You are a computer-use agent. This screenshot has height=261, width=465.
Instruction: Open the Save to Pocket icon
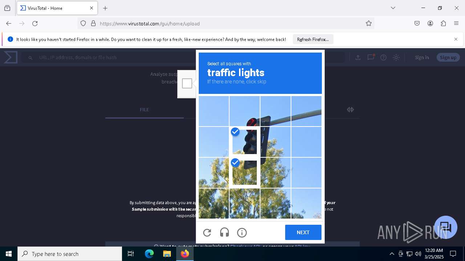coord(417,24)
